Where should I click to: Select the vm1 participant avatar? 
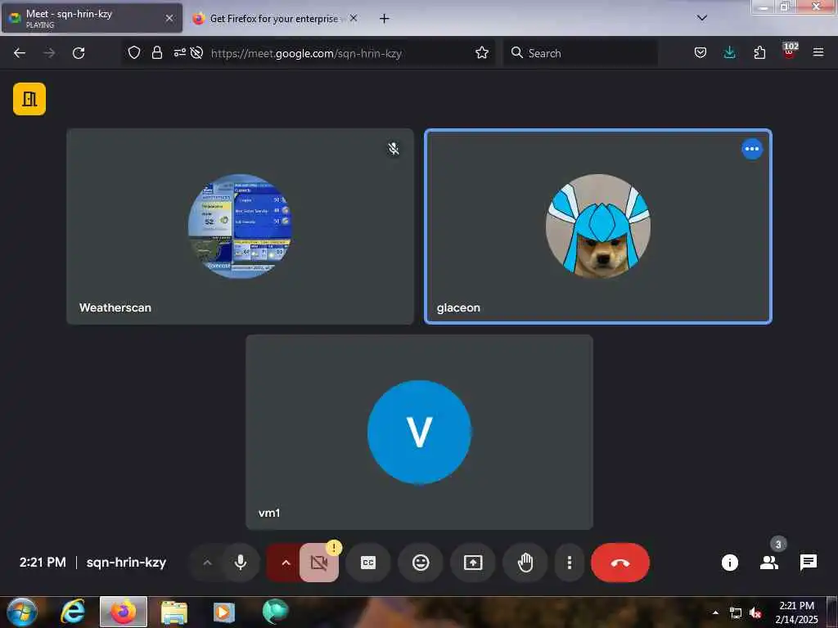[420, 432]
